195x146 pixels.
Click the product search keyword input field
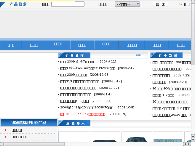tap(68, 4)
